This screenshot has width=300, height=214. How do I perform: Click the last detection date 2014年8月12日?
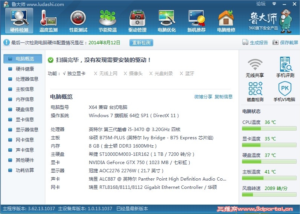[x=104, y=42]
